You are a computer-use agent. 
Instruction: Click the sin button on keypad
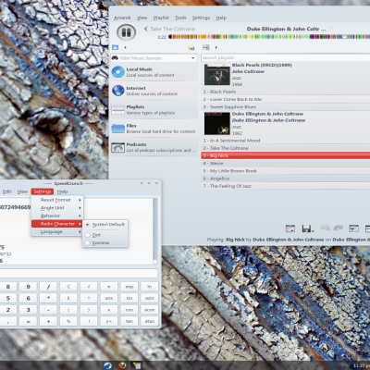(x=129, y=298)
